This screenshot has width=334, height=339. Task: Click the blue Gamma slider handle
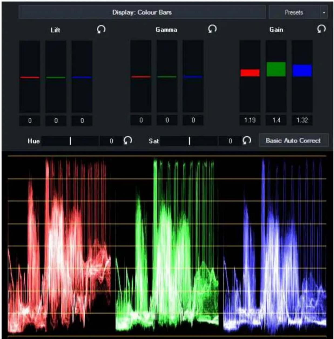point(193,77)
